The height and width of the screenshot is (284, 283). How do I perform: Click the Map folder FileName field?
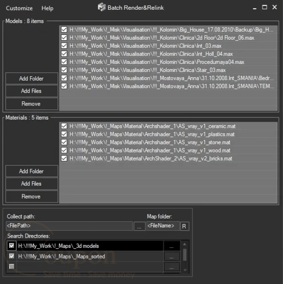163,226
